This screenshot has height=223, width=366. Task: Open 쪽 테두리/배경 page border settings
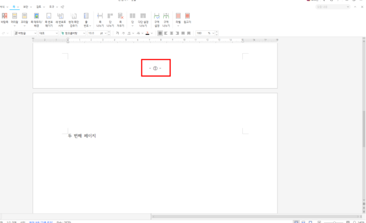(x=36, y=18)
